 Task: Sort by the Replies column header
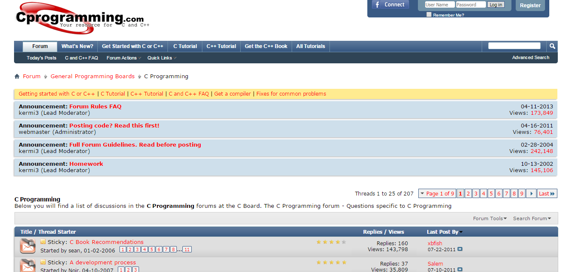(373, 232)
